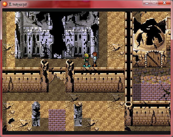Click the left gargoyle statue
Screen dimensions: 173x137
[36, 113]
